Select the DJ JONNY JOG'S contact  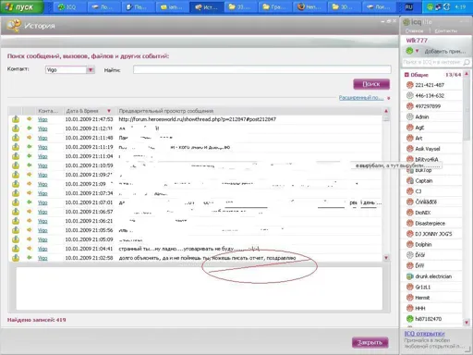433,234
